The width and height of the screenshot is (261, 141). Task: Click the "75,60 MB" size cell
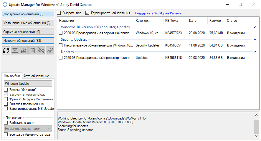coord(216,33)
